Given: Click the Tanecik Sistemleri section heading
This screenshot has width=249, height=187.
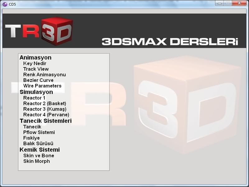Looking at the screenshot, I should 45,121.
